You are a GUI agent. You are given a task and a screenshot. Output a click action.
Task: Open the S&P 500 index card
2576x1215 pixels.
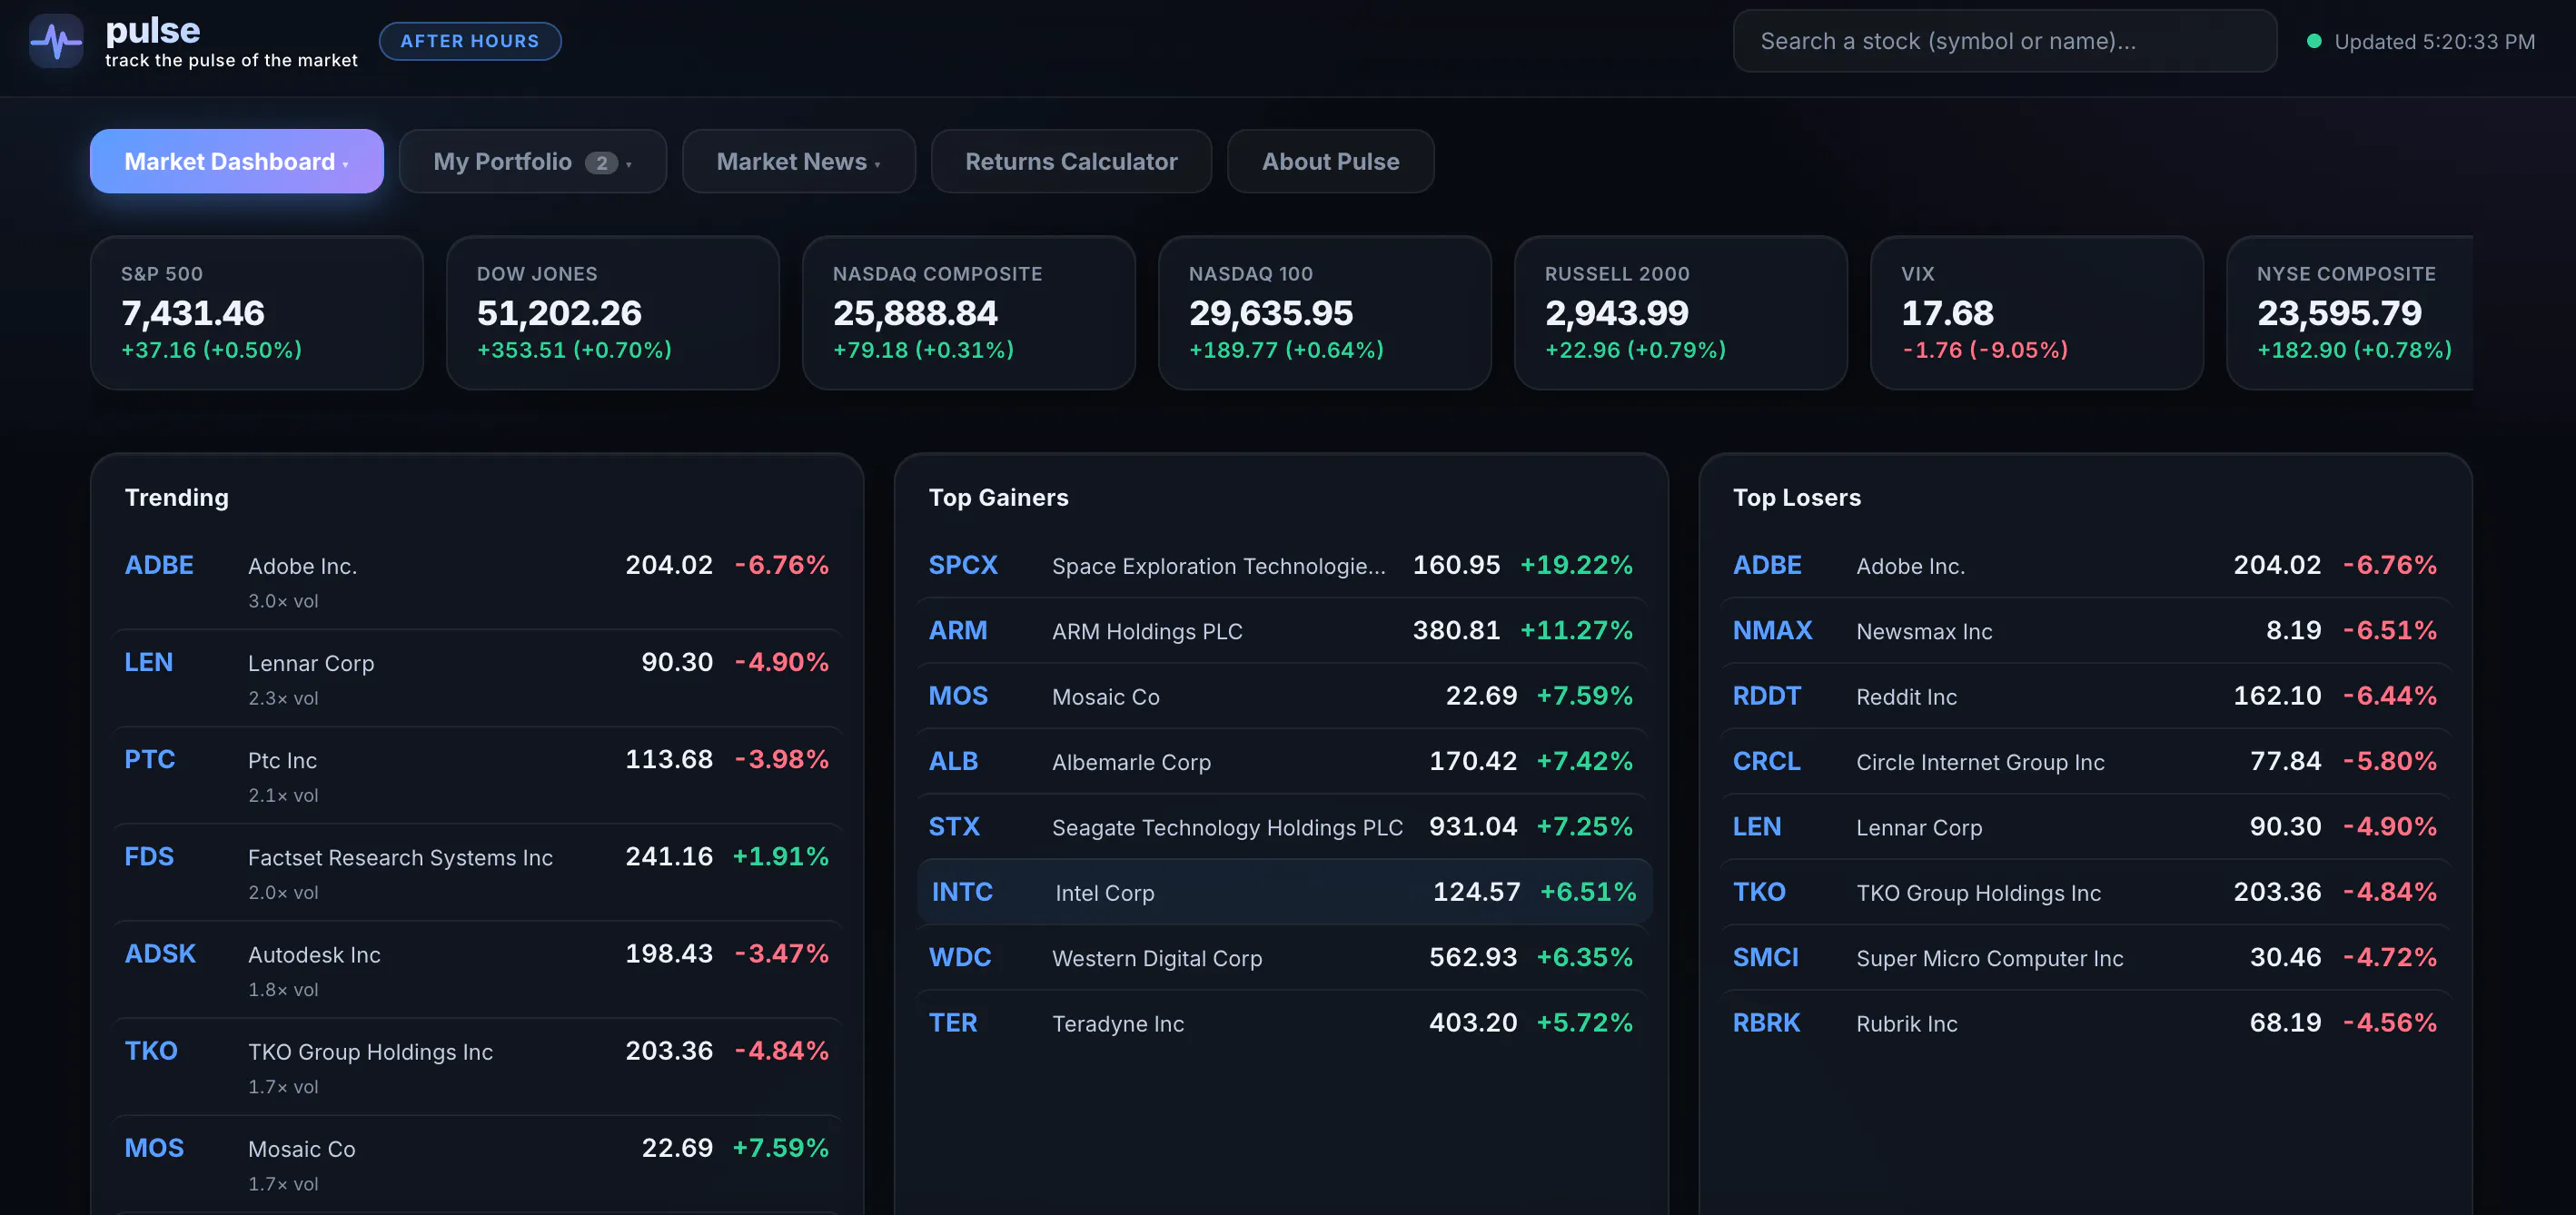coord(257,313)
